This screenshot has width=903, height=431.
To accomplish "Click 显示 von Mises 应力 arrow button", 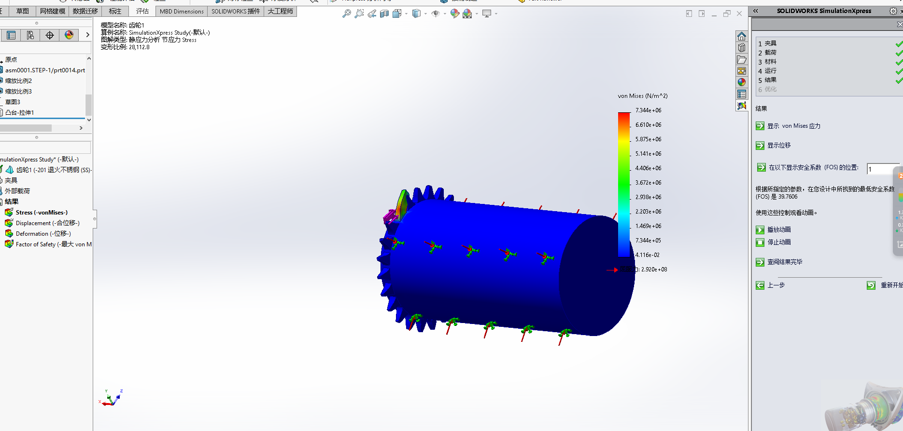I will point(760,126).
